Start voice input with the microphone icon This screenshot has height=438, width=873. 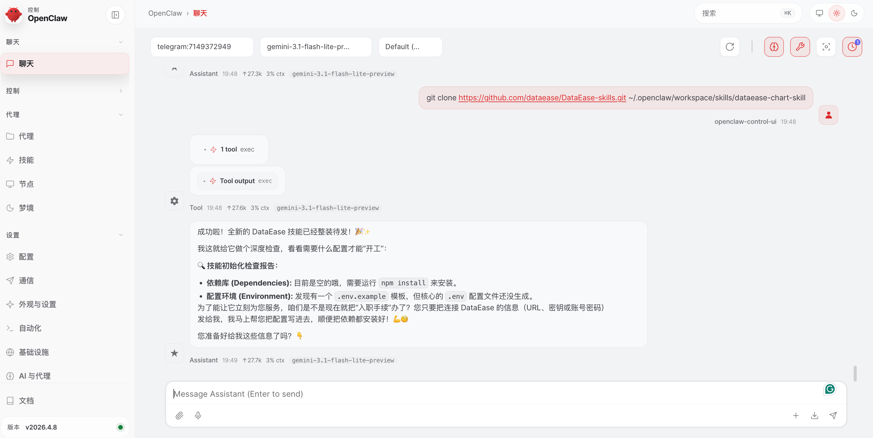(198, 415)
